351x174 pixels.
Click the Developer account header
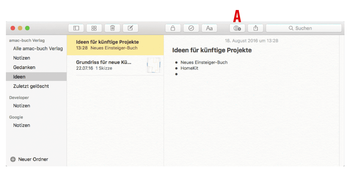pyautogui.click(x=19, y=98)
